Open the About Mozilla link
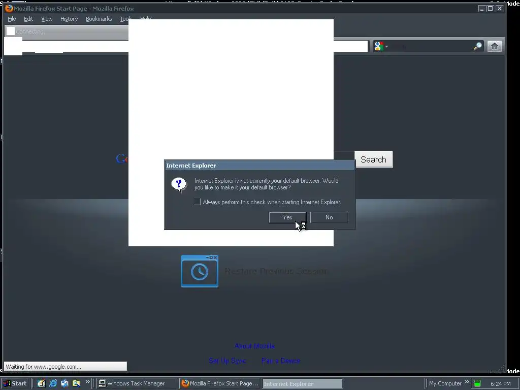Image resolution: width=520 pixels, height=390 pixels. click(255, 346)
